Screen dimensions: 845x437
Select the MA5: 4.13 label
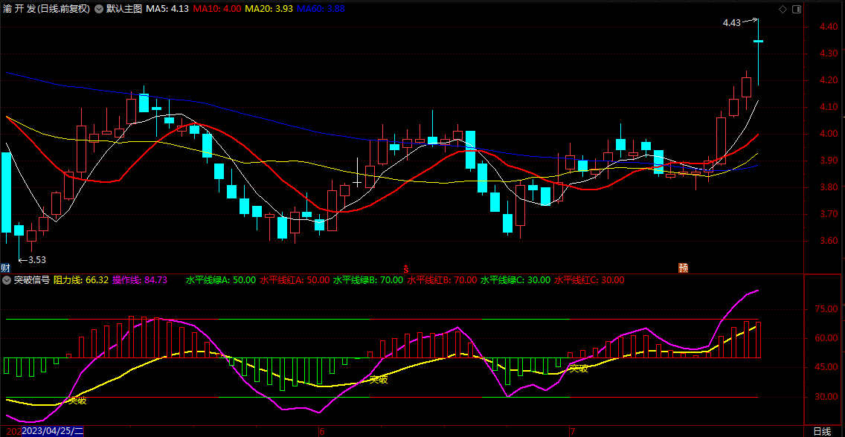pyautogui.click(x=167, y=9)
